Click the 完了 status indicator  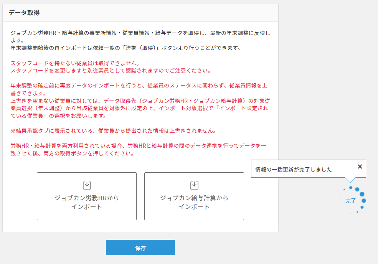350,201
